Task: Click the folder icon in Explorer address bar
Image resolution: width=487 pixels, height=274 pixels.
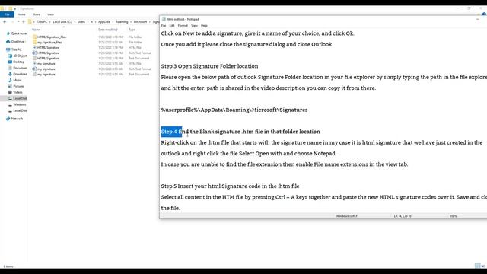Action: pos(30,22)
